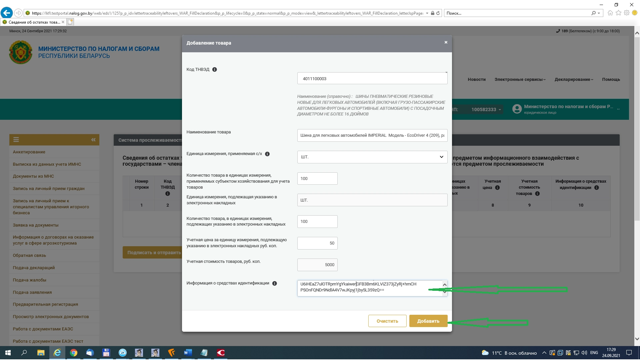640x362 pixels.
Task: Close the Добавление товара dialog with X
Action: click(446, 42)
